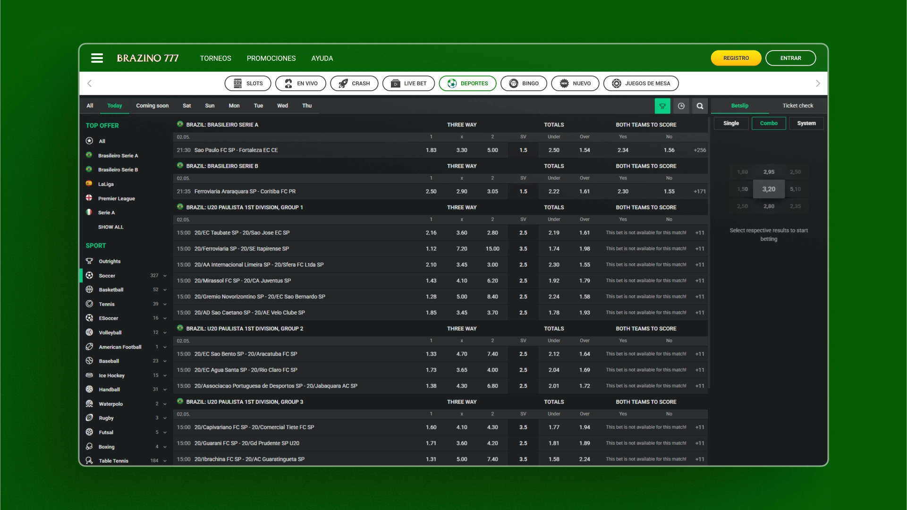The width and height of the screenshot is (907, 510).
Task: Expand the Soccer leagues chevron
Action: pos(165,276)
